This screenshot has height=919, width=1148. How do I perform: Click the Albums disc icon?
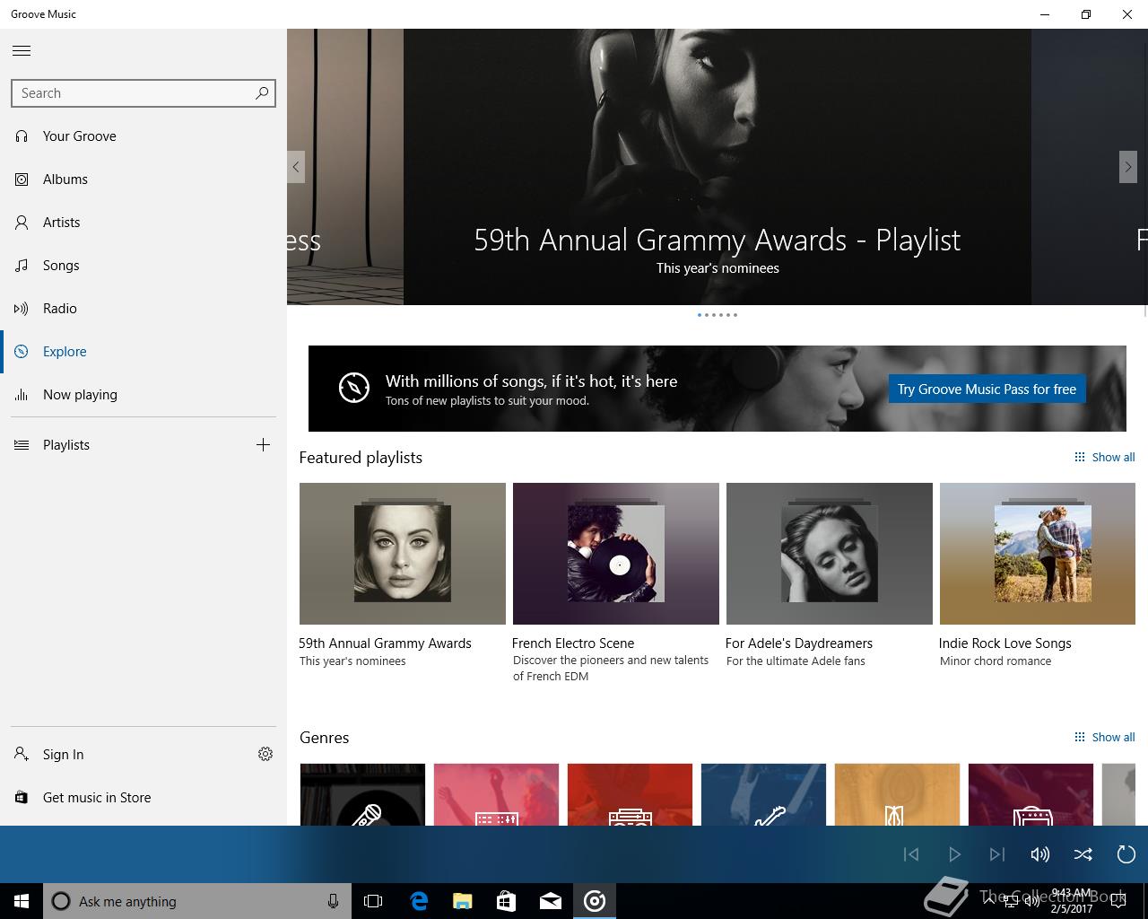pos(22,179)
